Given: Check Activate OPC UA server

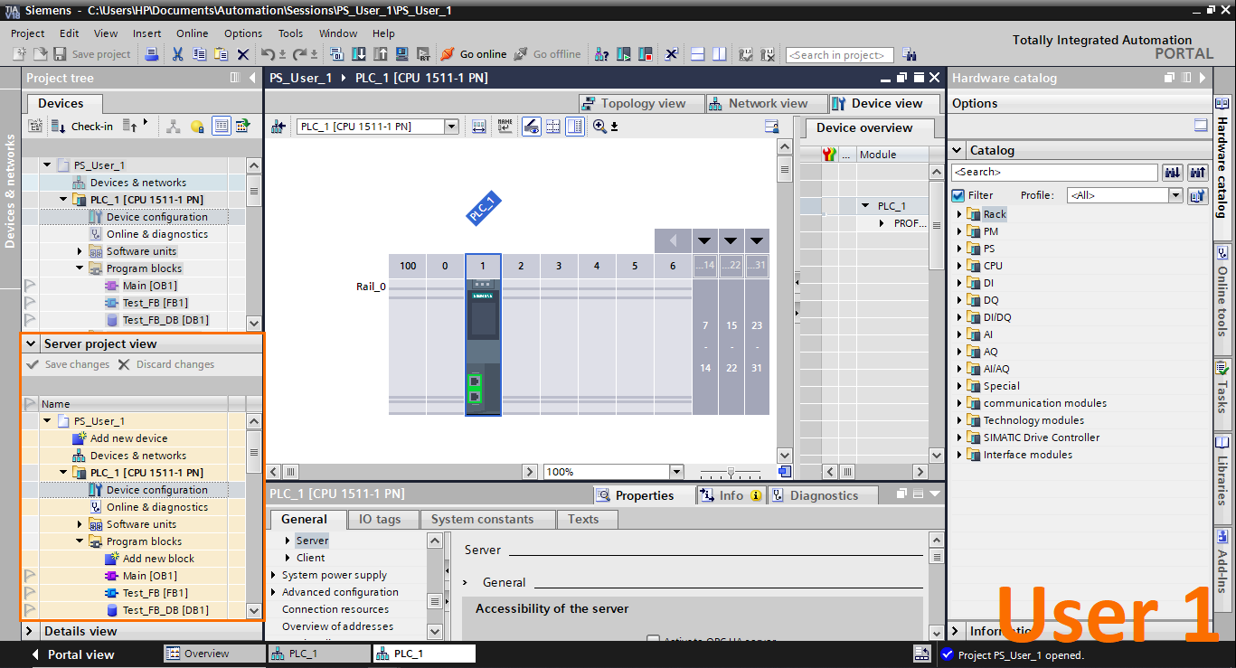Looking at the screenshot, I should pos(653,640).
